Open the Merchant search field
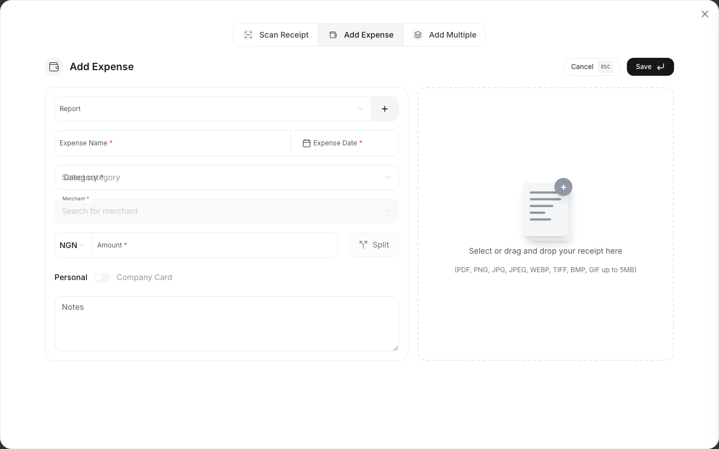The height and width of the screenshot is (449, 719). click(x=226, y=211)
